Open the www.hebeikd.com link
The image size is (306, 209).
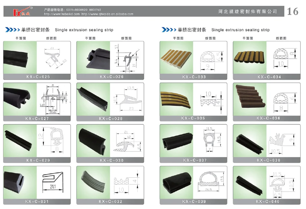62,14
